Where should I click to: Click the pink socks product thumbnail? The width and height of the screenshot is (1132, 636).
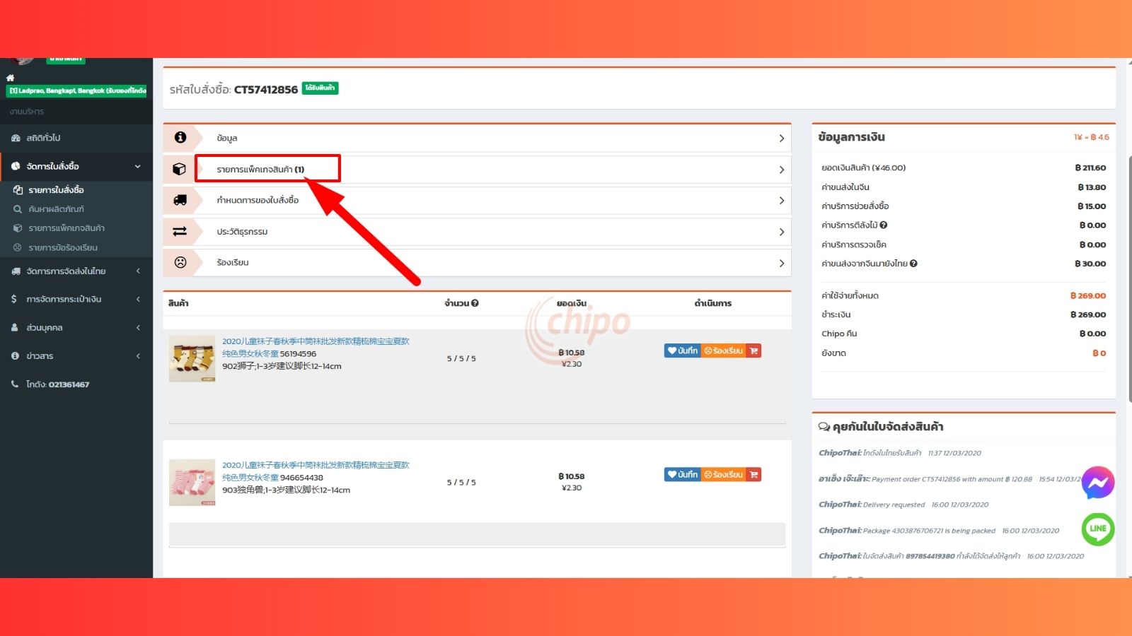[x=192, y=482]
